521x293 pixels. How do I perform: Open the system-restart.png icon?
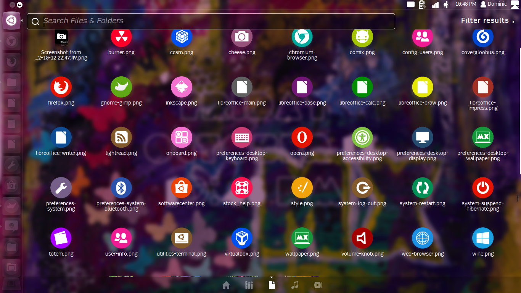tap(423, 188)
